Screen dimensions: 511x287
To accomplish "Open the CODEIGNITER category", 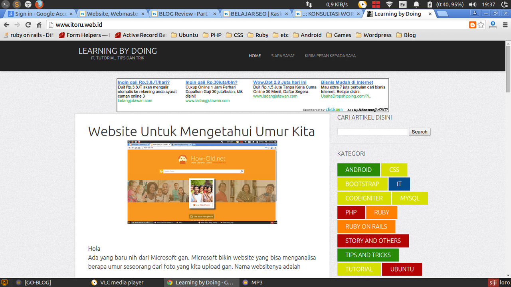I will coord(364,198).
